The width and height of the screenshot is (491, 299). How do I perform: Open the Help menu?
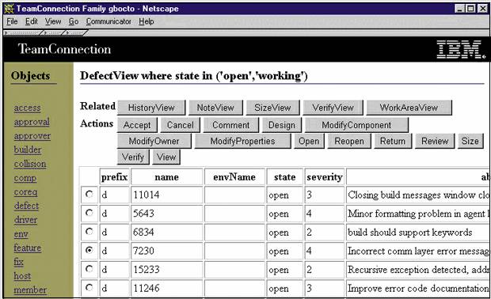147,21
